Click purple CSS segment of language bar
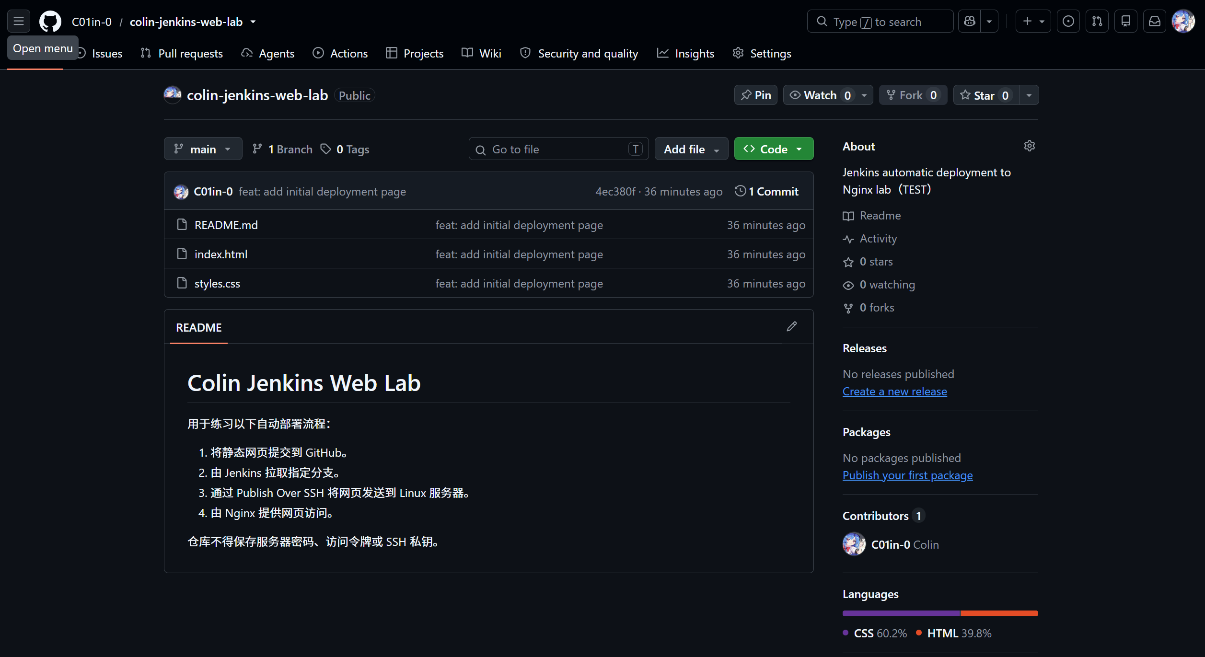 pos(902,613)
